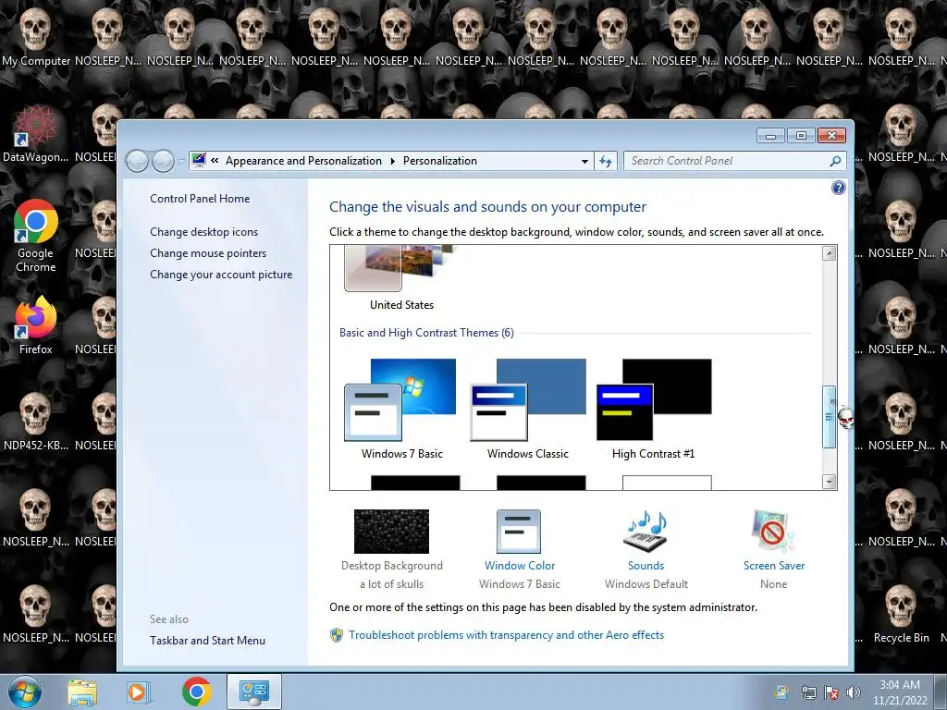
Task: Click the Forward navigation arrow button
Action: (163, 161)
